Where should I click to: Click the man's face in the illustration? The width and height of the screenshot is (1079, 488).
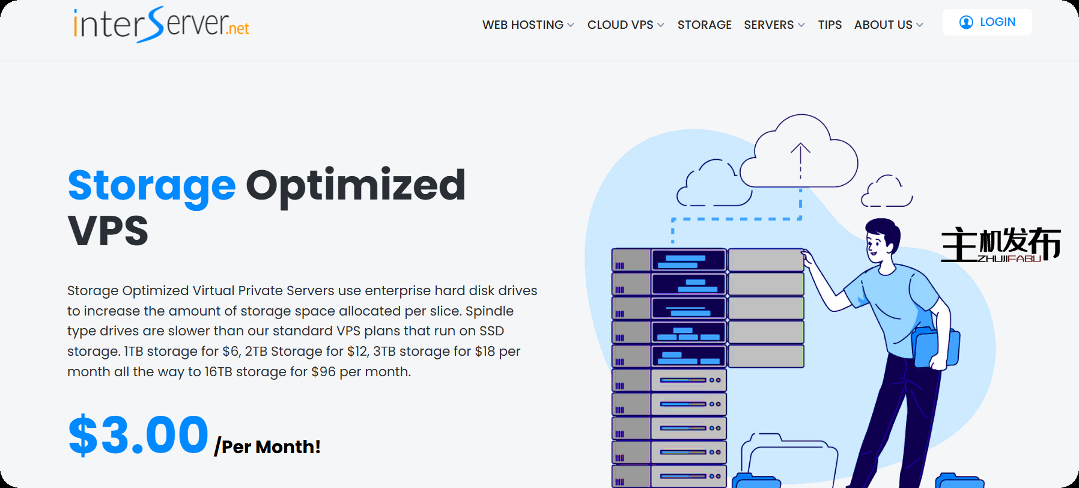tap(877, 244)
